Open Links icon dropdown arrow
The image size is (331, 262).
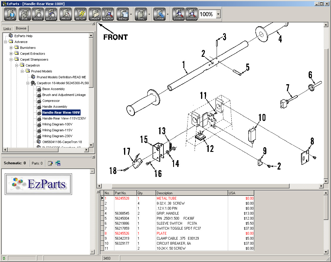pyautogui.click(x=168, y=14)
